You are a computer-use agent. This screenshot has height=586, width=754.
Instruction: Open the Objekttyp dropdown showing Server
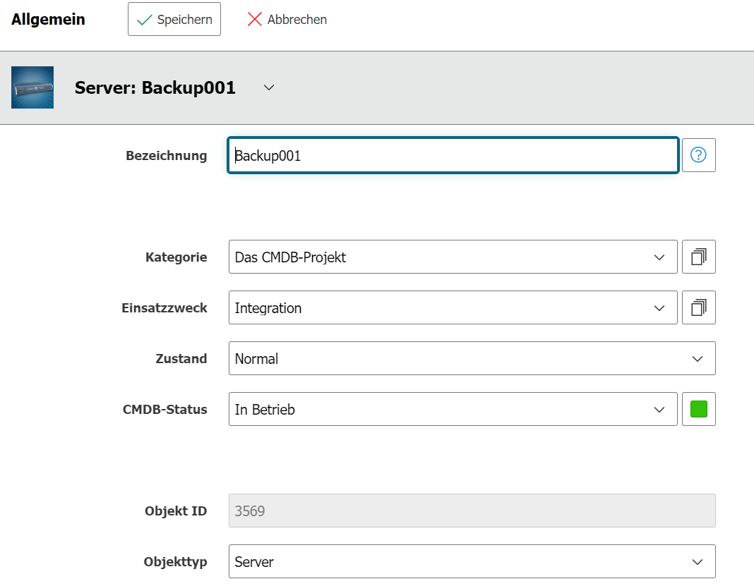point(472,561)
